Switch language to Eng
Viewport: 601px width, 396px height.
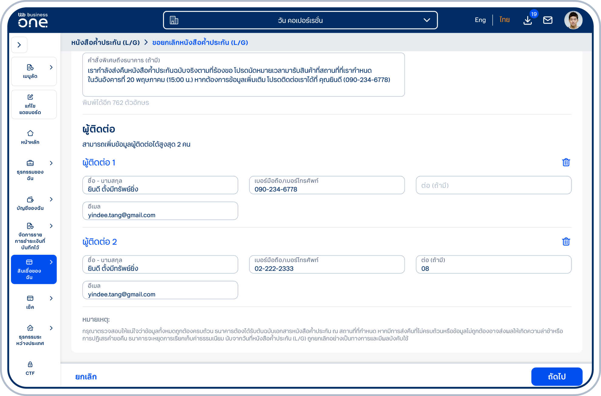[480, 20]
